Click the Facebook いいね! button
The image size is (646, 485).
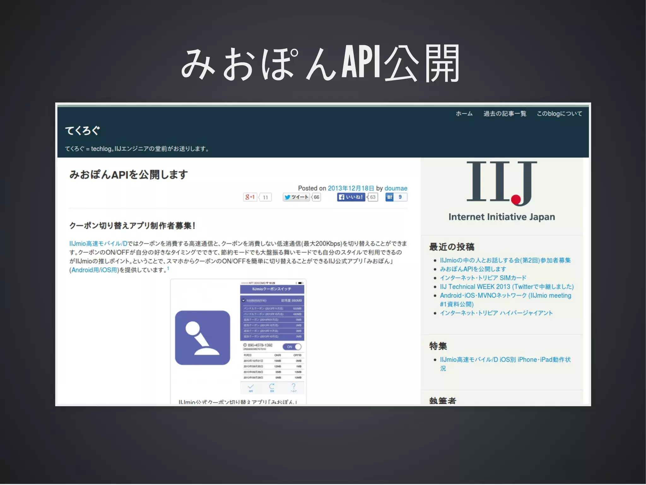351,197
